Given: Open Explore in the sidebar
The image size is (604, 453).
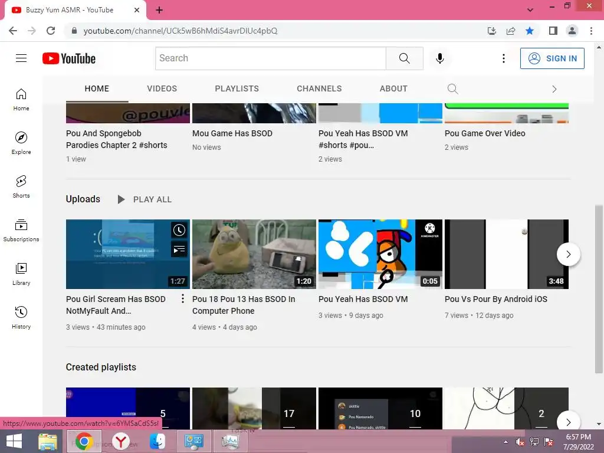Looking at the screenshot, I should coord(21,143).
